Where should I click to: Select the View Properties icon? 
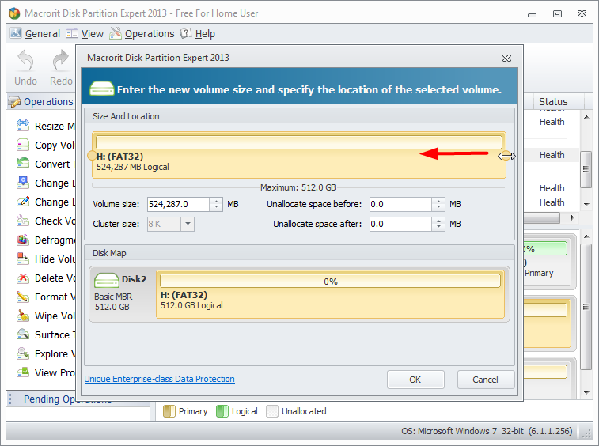click(23, 372)
